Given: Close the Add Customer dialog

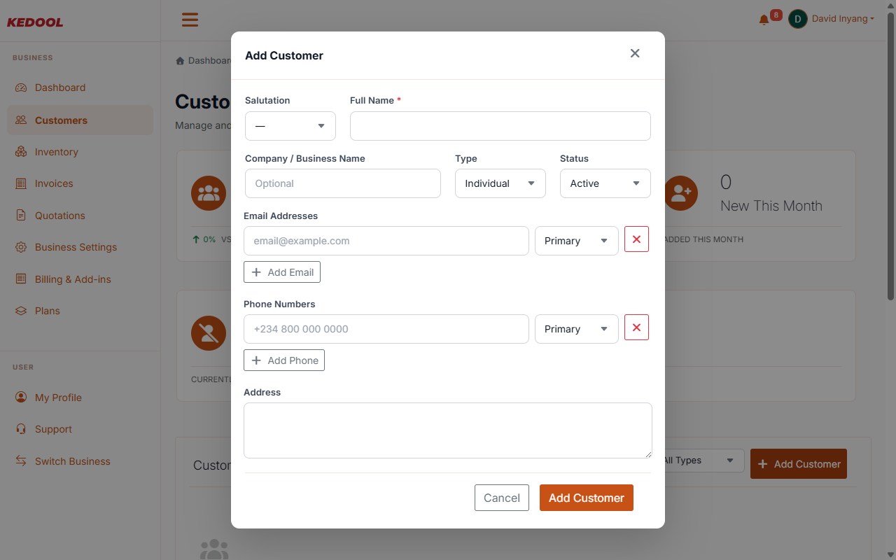Looking at the screenshot, I should (635, 53).
